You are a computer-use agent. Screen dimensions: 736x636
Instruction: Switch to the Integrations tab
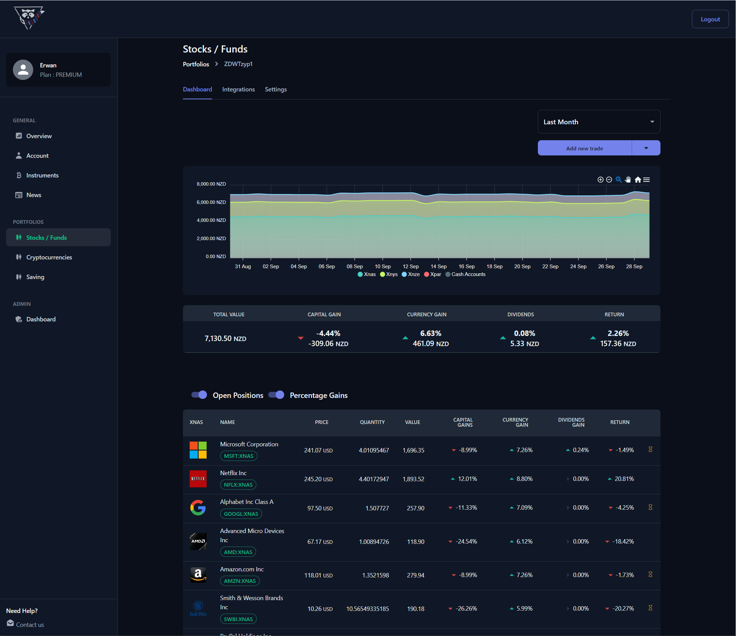coord(238,89)
